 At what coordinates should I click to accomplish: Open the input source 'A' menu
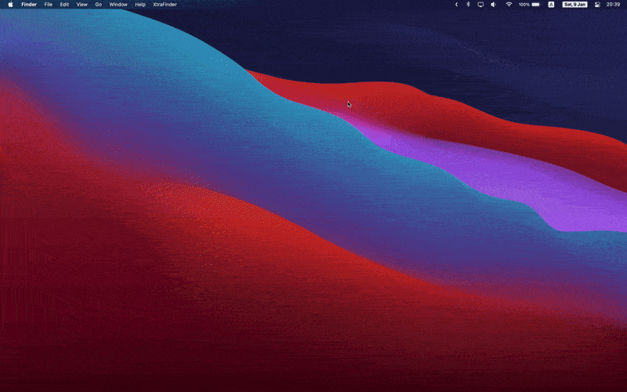(551, 5)
